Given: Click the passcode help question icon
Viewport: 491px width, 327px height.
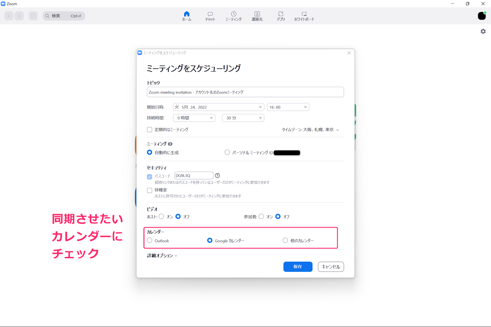Looking at the screenshot, I should click(x=217, y=175).
